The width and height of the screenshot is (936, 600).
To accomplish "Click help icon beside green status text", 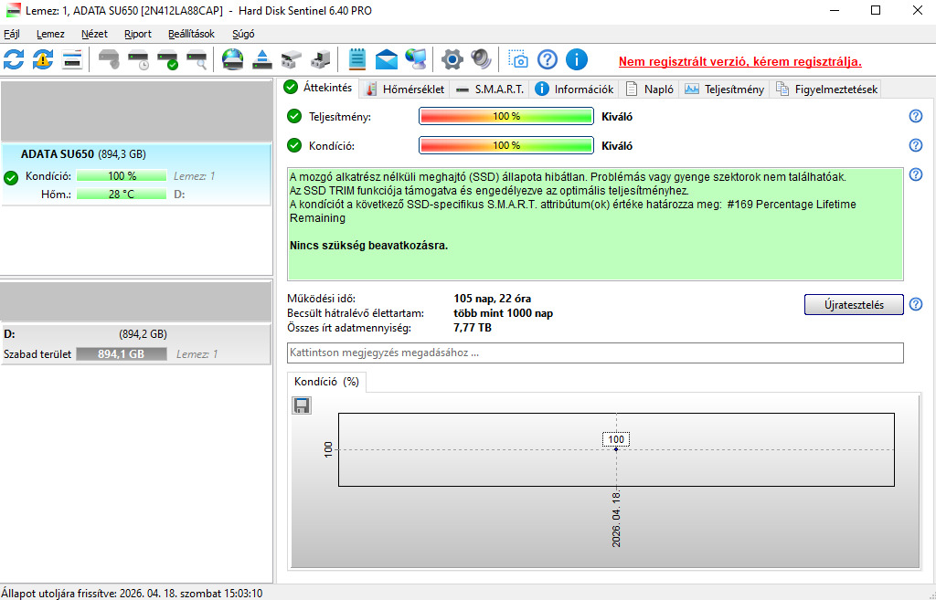I will click(x=916, y=174).
